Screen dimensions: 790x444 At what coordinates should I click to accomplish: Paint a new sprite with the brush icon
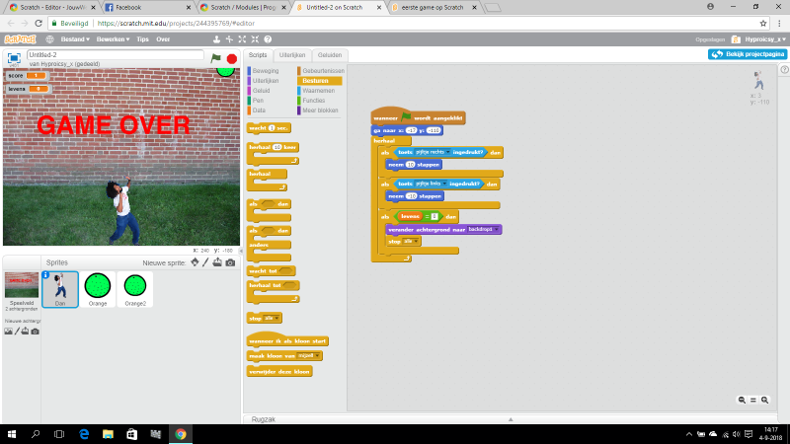point(205,262)
